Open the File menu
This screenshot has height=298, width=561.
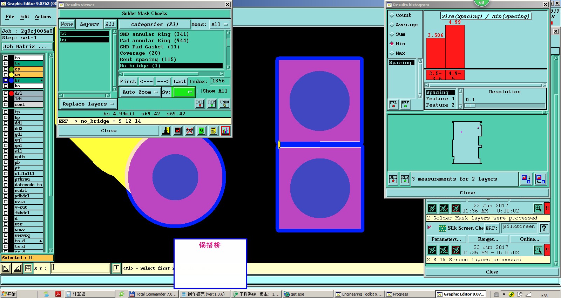(x=10, y=16)
